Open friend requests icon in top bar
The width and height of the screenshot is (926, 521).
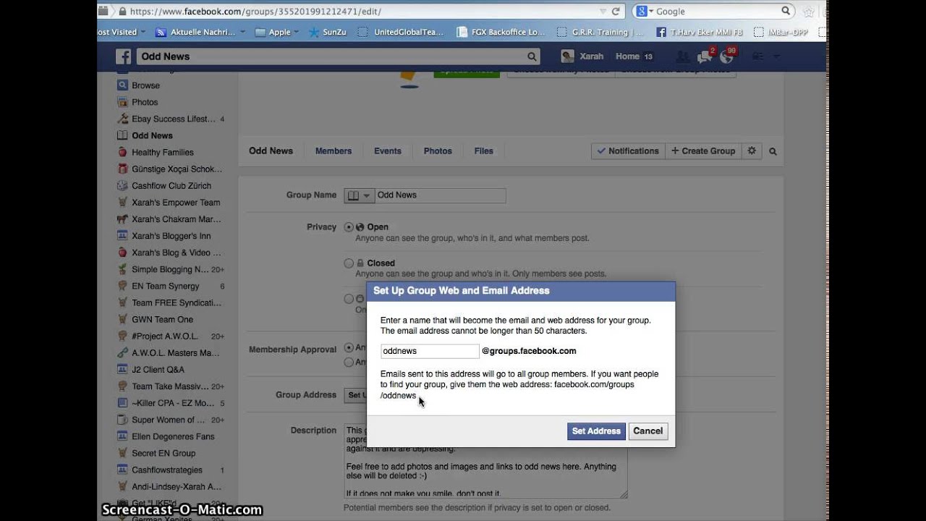point(681,56)
